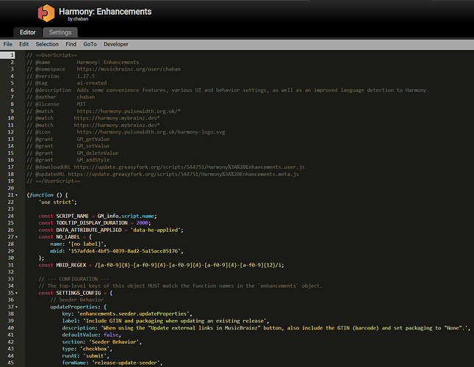474x367 pixels.
Task: Collapse the function block at line 21
Action: 17,195
